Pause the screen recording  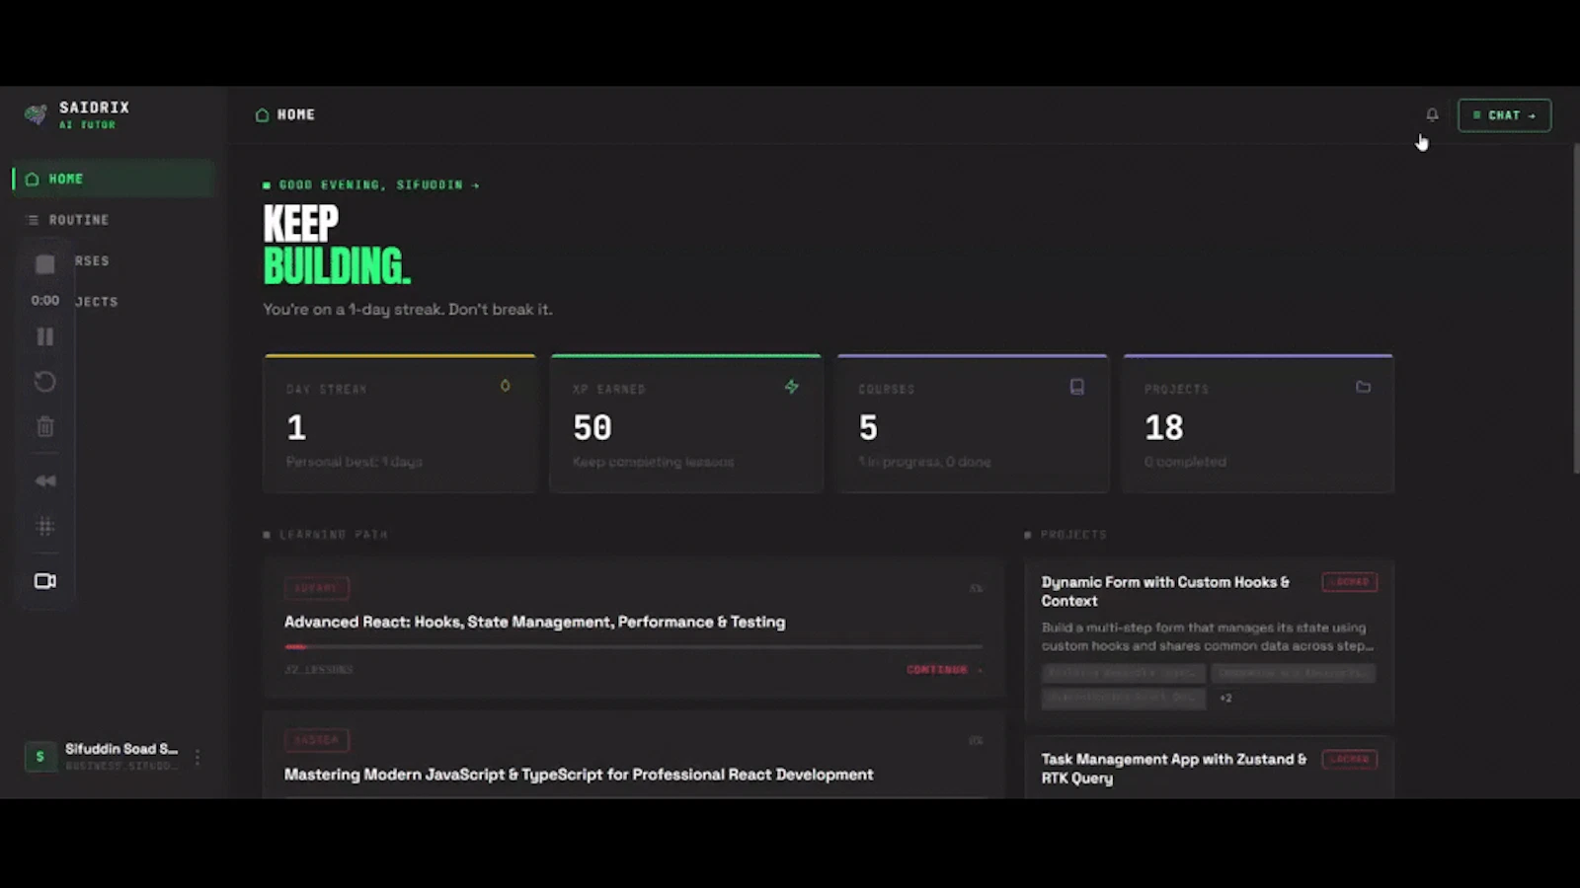click(x=45, y=336)
